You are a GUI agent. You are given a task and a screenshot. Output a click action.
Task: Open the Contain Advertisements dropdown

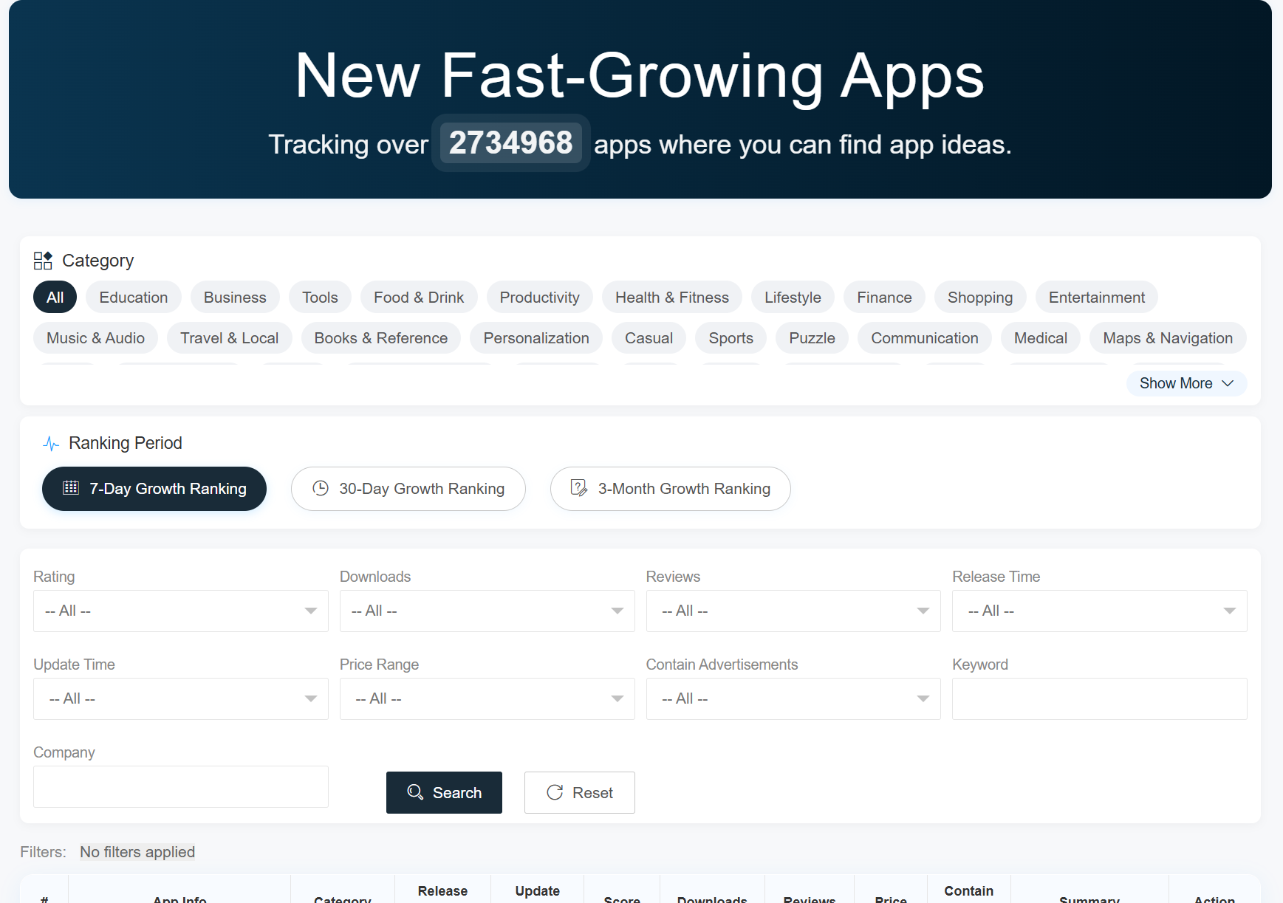[793, 698]
